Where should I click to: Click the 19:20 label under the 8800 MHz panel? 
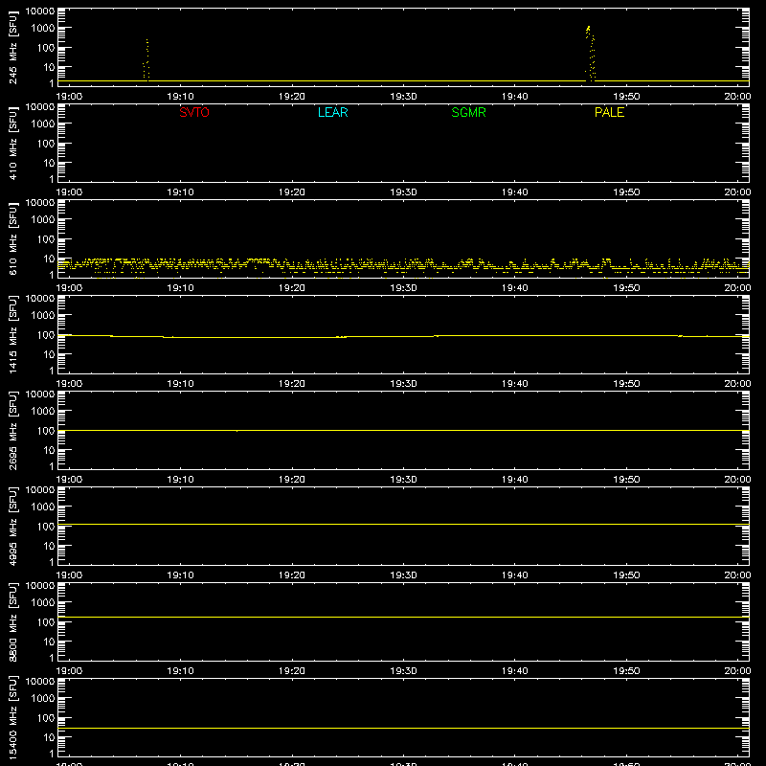pyautogui.click(x=292, y=671)
